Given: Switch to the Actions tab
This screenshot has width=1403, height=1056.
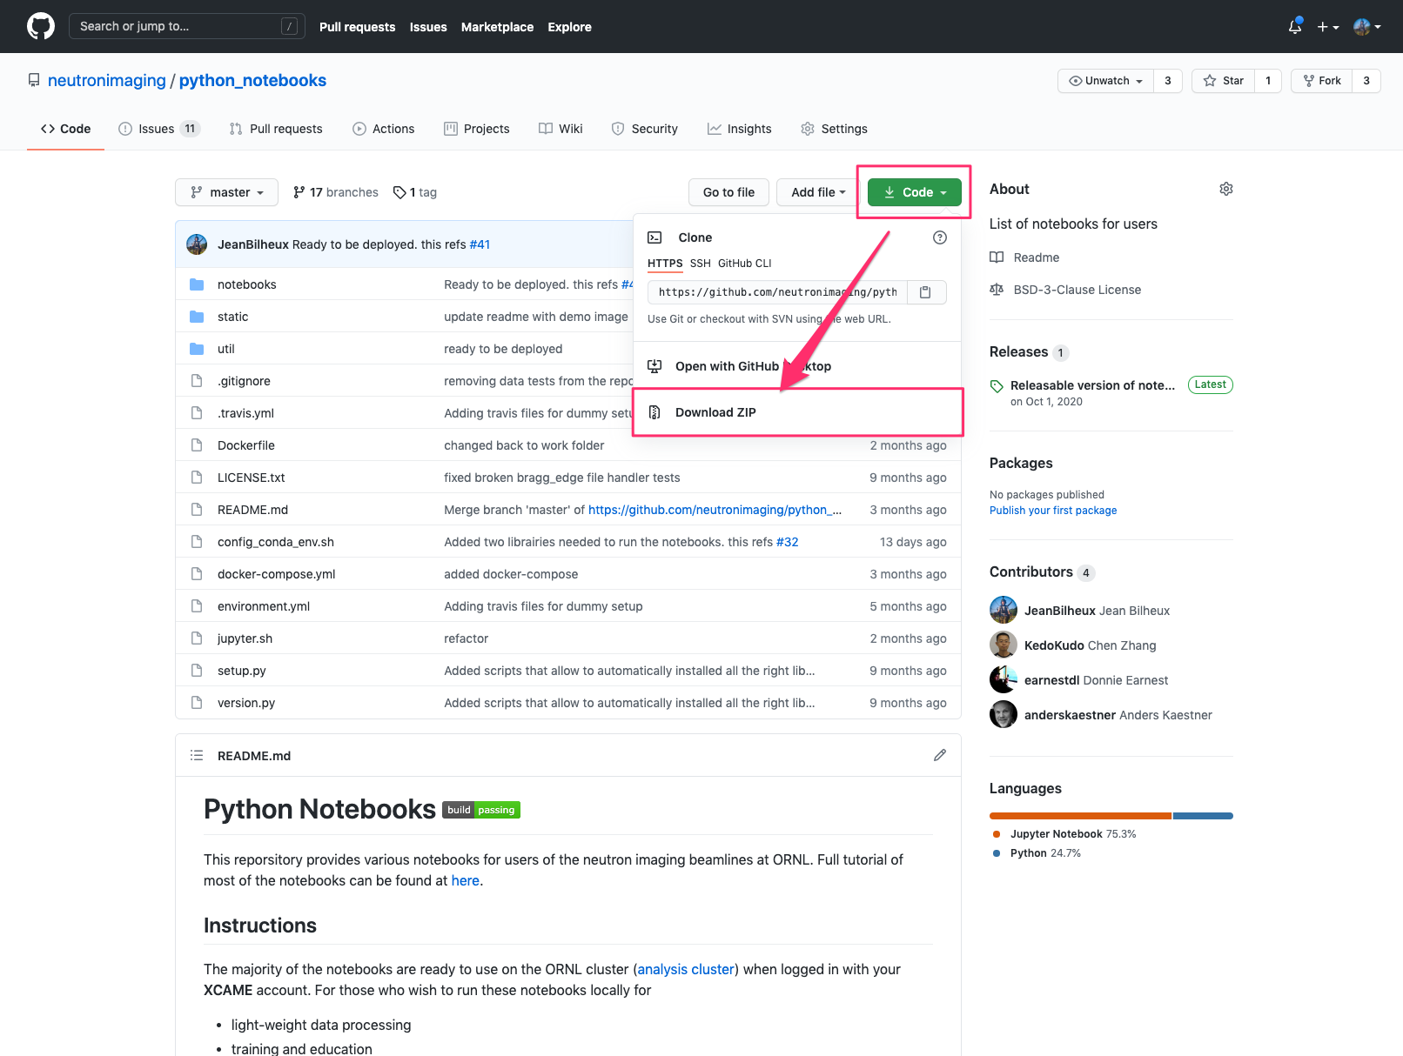Looking at the screenshot, I should [x=383, y=129].
